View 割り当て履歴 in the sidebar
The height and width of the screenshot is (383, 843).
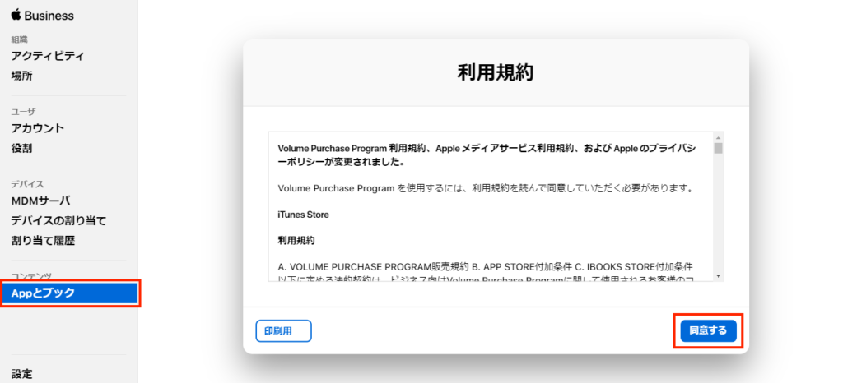click(x=43, y=241)
